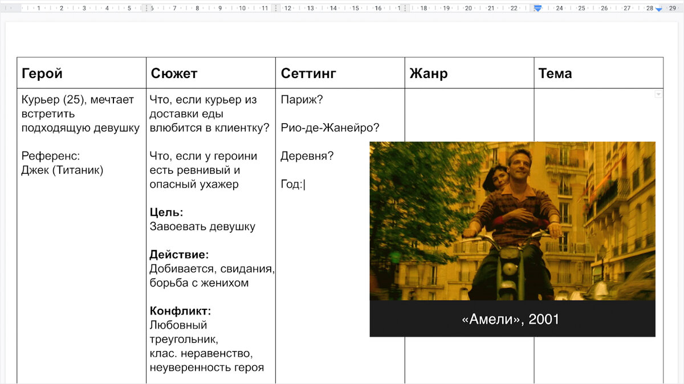Click the text 'Джек (Титаник)'
684x384 pixels.
[63, 170]
